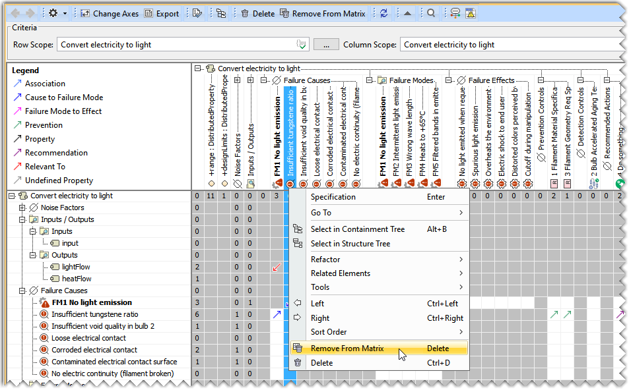Expand the Noise Factors tree row
629x390 pixels.
pos(23,208)
